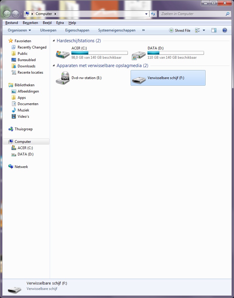This screenshot has height=298, width=234.
Task: Click the change view icon
Action: pos(197,31)
